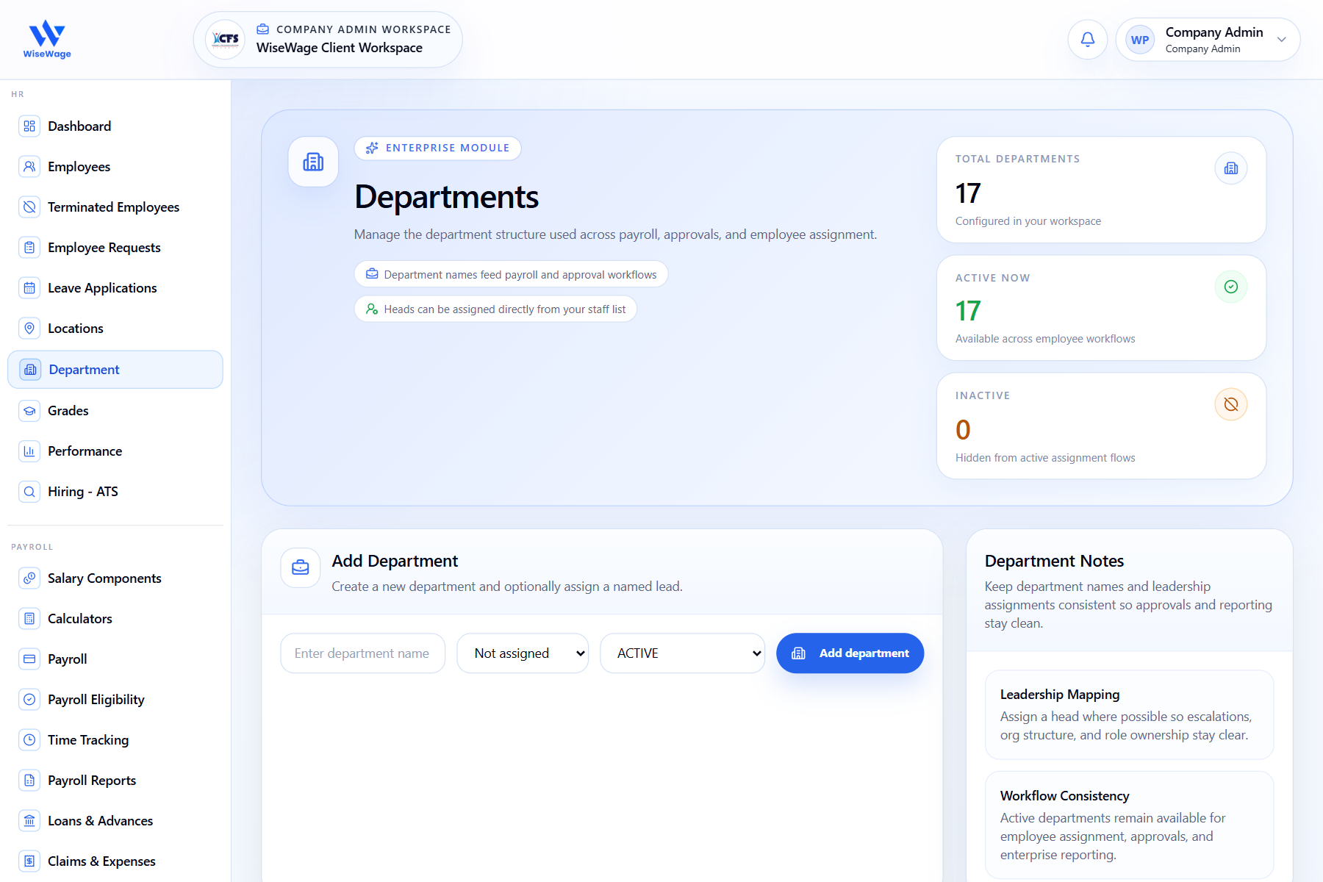Click the CFS company logo
Viewport: 1323px width, 882px height.
tap(226, 39)
